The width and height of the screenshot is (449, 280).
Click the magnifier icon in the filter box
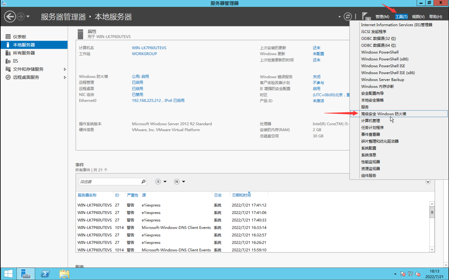(x=144, y=181)
